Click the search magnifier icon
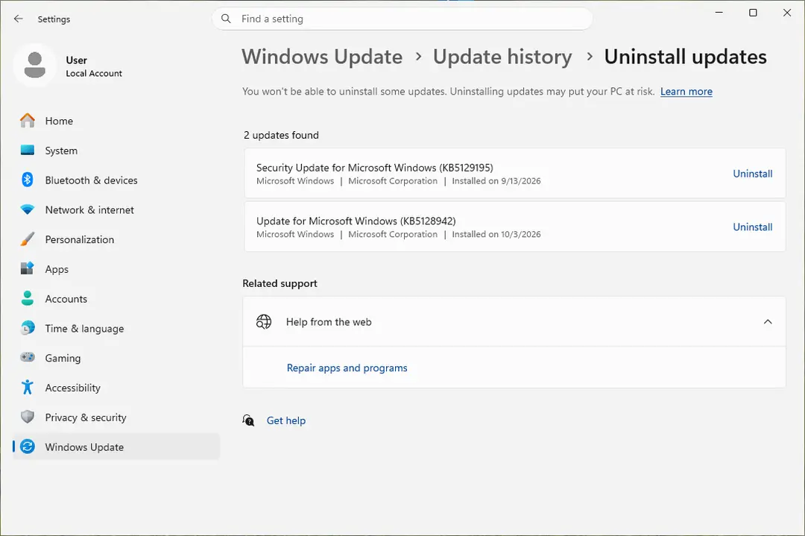 point(226,19)
